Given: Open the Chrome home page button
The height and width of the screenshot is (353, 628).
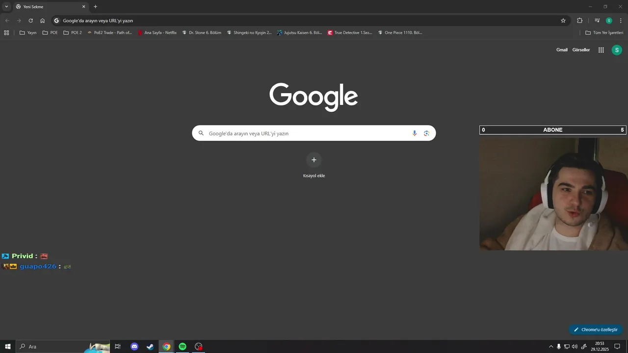Looking at the screenshot, I should (43, 21).
